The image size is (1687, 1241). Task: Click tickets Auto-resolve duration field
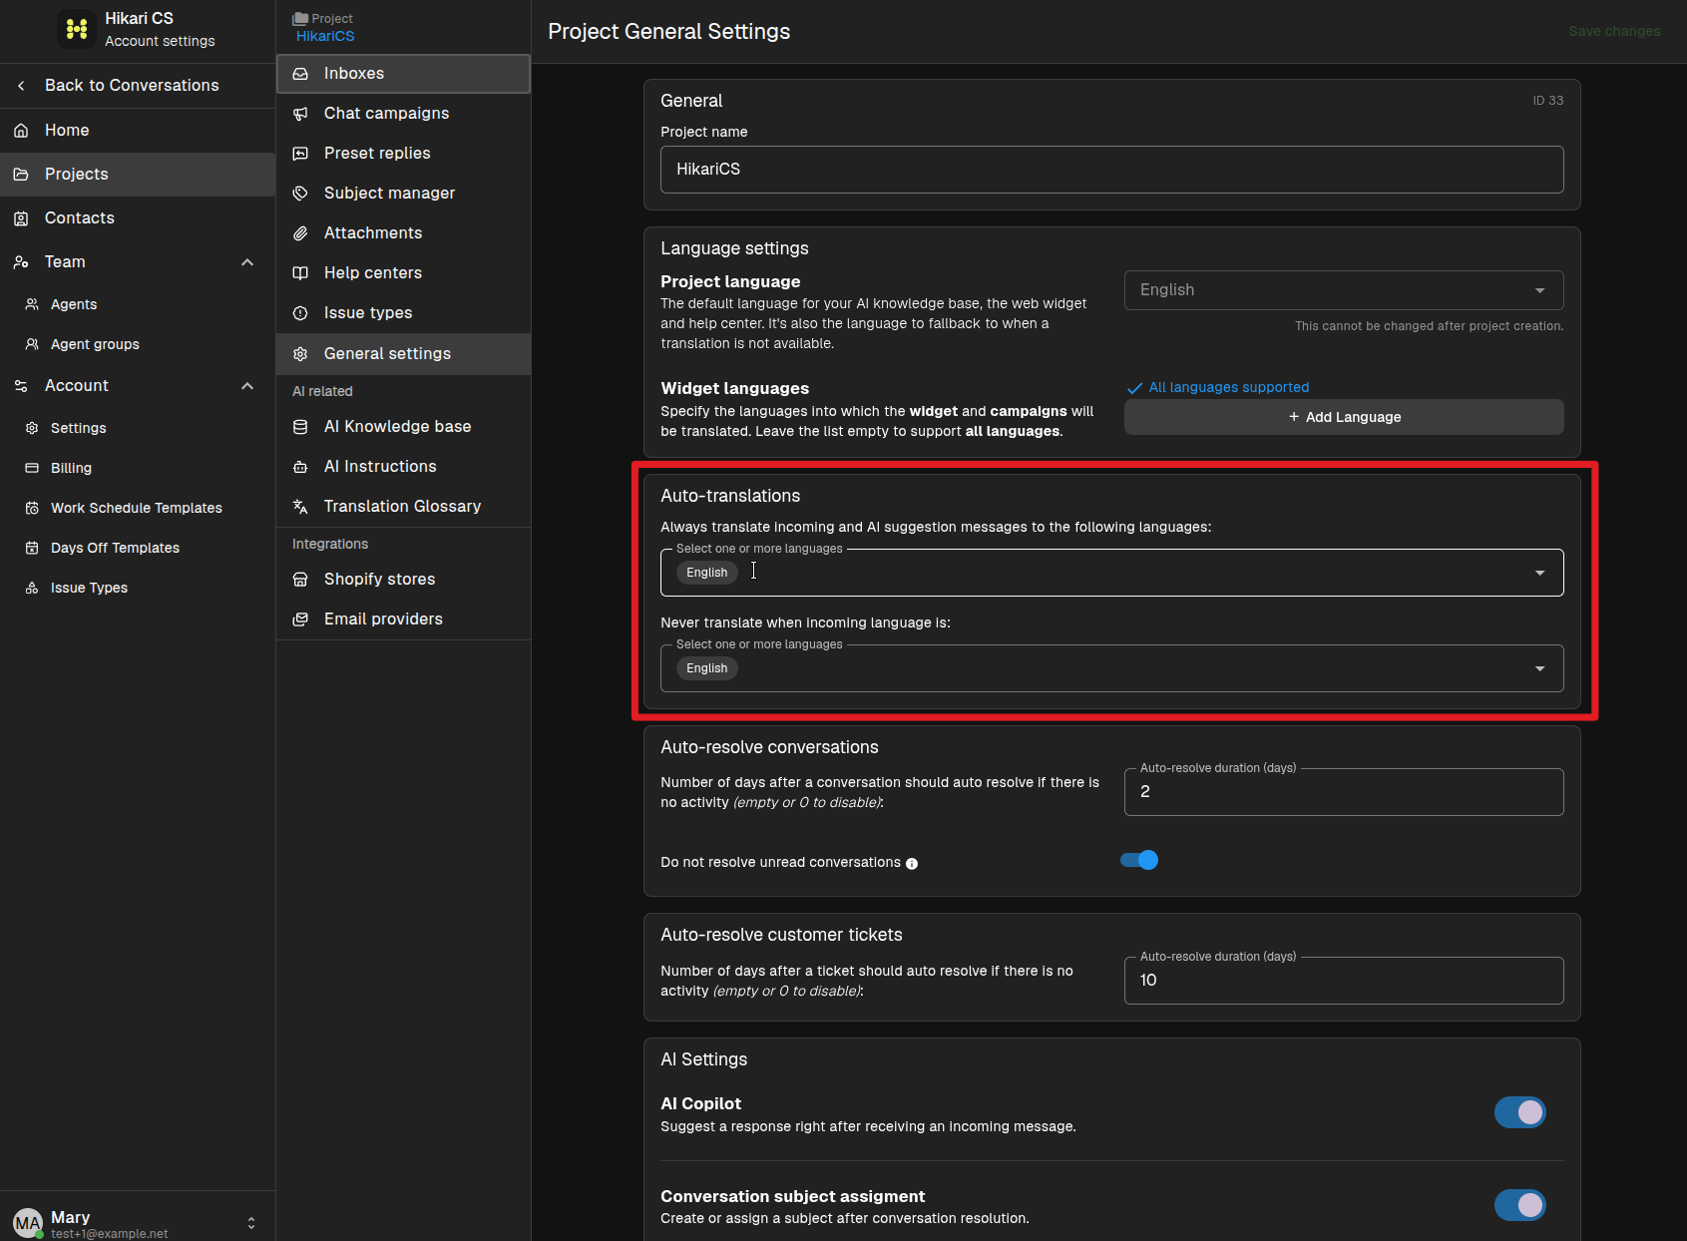pyautogui.click(x=1344, y=981)
